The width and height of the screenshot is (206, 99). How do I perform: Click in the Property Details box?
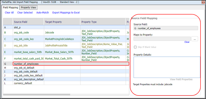[167, 67]
